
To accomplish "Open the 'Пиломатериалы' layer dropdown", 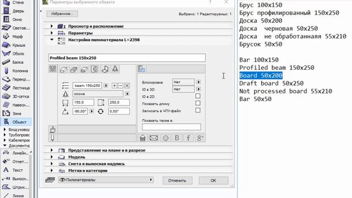I will tap(106, 180).
